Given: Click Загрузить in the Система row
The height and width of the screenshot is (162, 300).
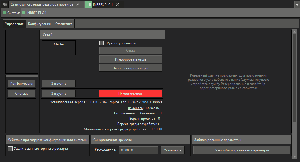Looking at the screenshot, I should (x=59, y=94).
